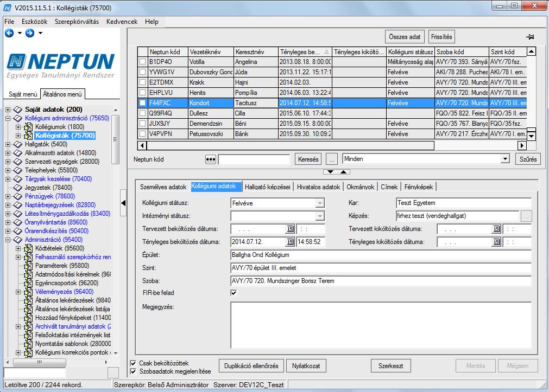This screenshot has height=392, width=549.
Task: Click the Szerkeszt button
Action: pyautogui.click(x=390, y=366)
